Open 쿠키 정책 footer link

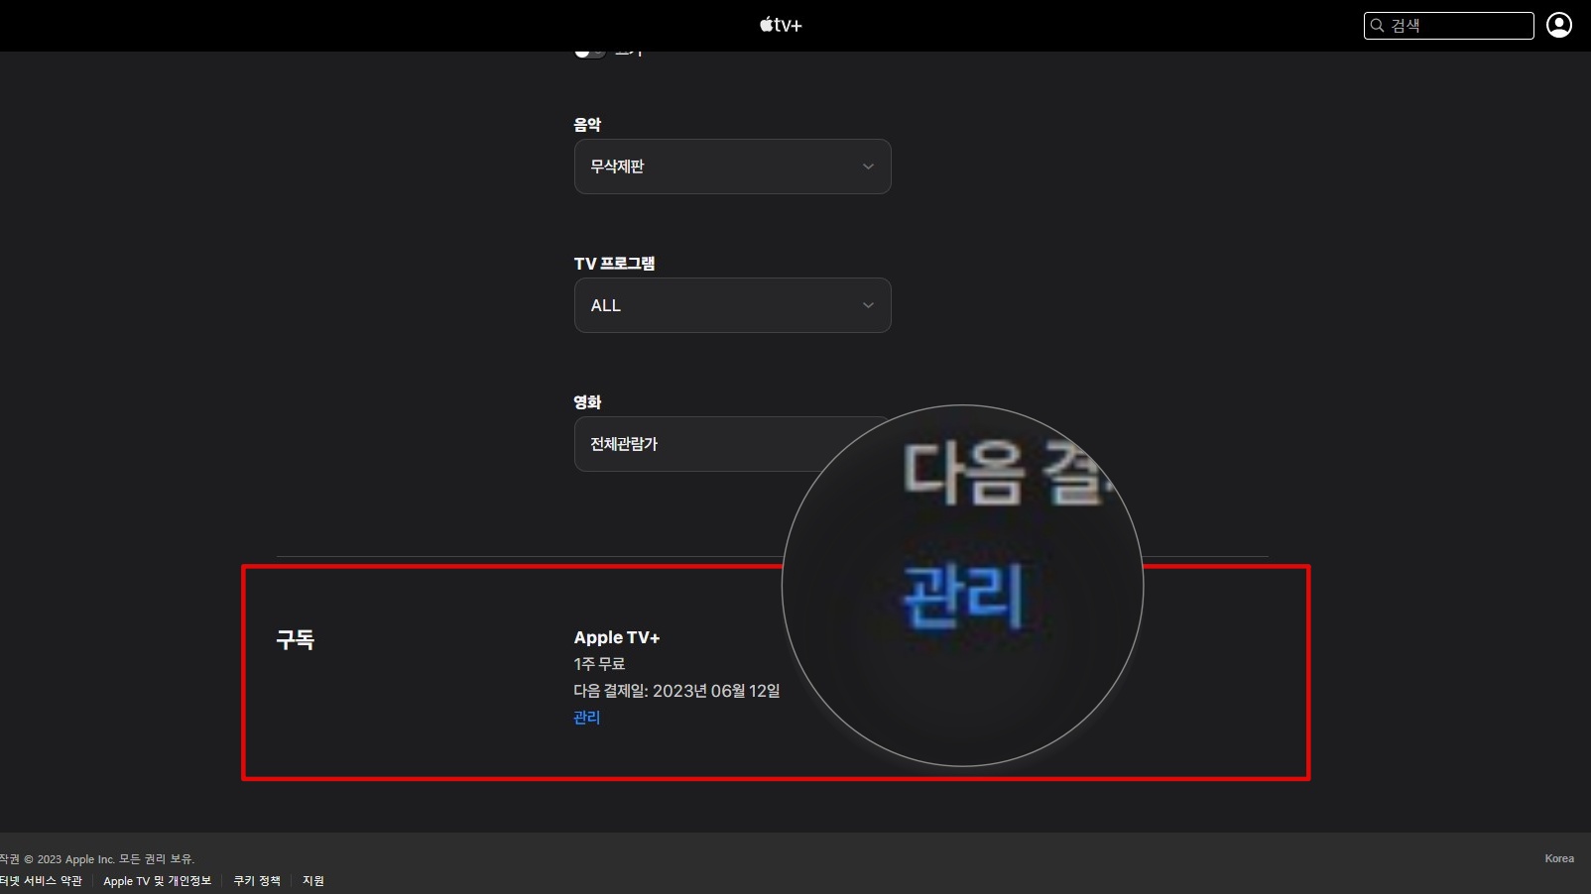pos(257,881)
